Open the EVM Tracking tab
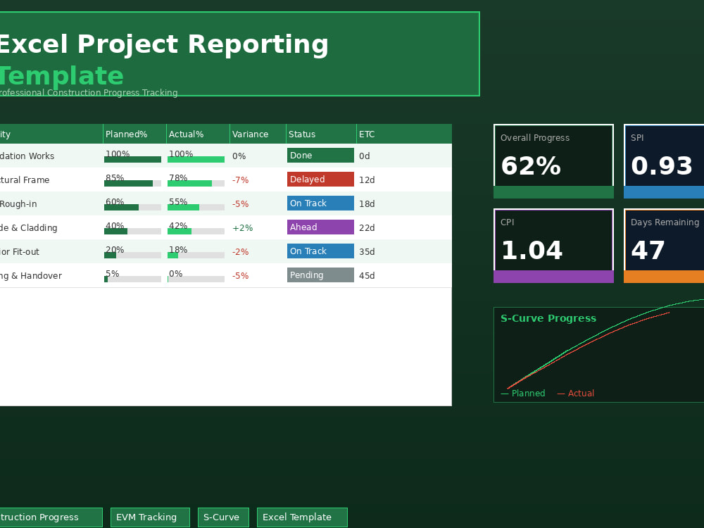Viewport: 704px width, 528px height. coord(150,517)
